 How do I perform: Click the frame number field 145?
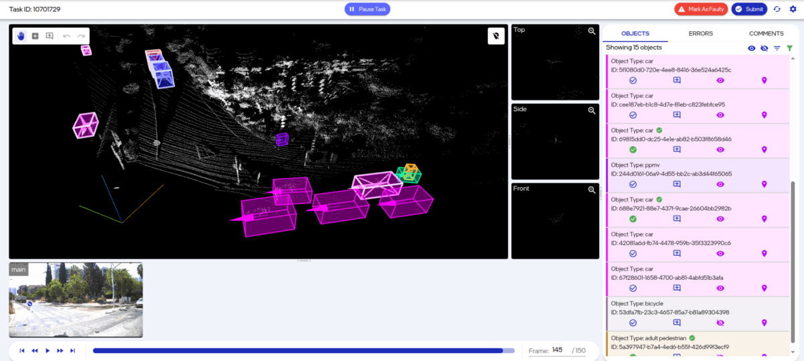pos(557,350)
